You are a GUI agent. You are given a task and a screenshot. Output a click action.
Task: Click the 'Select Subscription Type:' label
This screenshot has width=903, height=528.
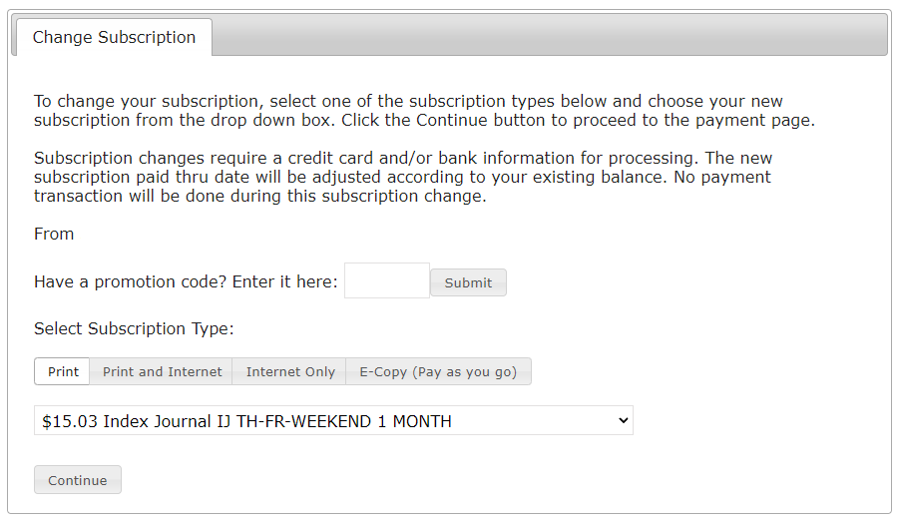[x=134, y=328]
